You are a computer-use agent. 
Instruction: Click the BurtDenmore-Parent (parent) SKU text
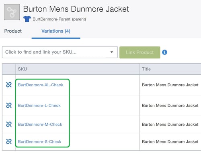[59, 19]
